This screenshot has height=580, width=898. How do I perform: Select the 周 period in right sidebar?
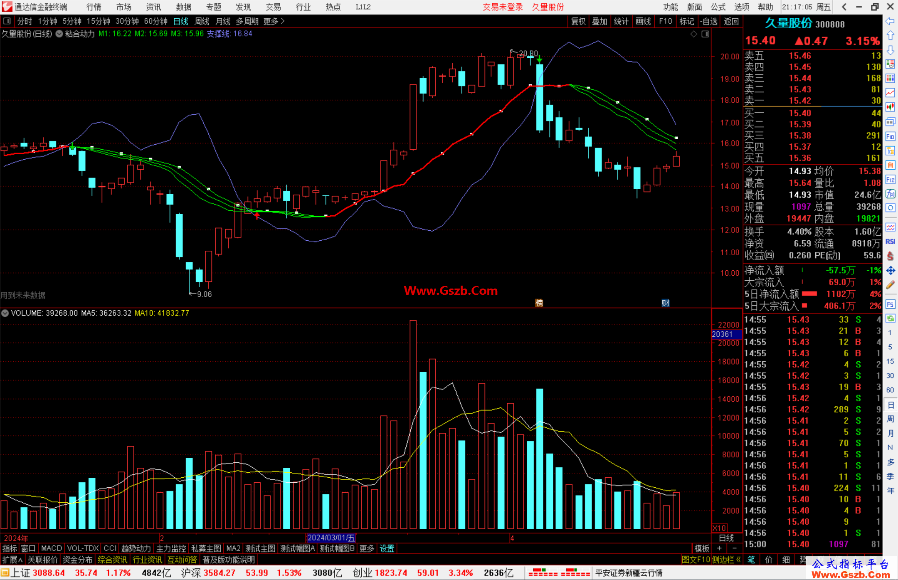(890, 419)
